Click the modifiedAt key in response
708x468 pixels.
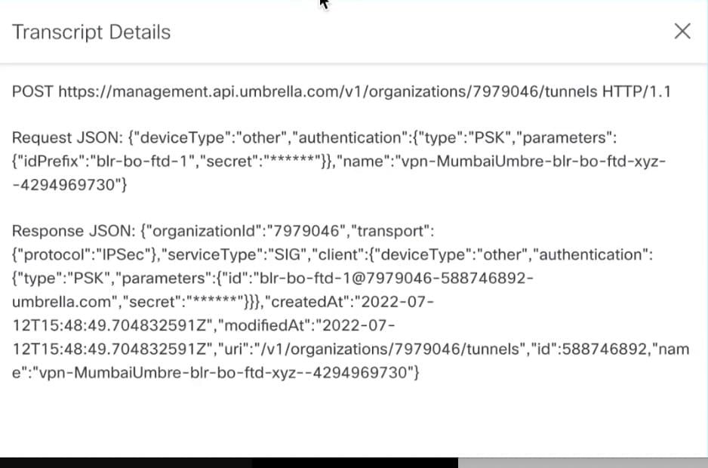click(265, 325)
